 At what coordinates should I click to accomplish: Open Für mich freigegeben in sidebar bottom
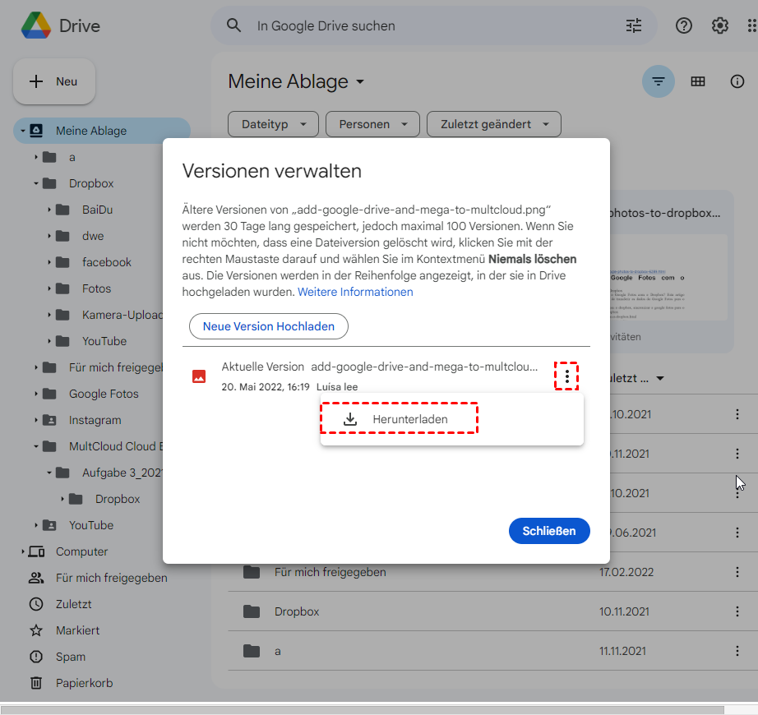[111, 578]
